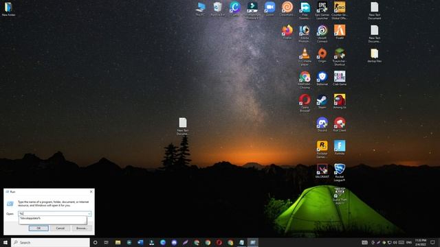Select the VALORANT desktop shortcut
Image resolution: width=440 pixels, height=247 pixels.
[x=322, y=171]
